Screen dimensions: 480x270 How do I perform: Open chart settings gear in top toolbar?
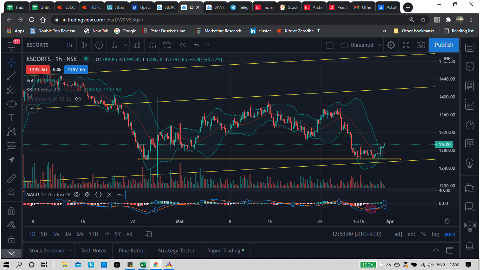coord(391,45)
